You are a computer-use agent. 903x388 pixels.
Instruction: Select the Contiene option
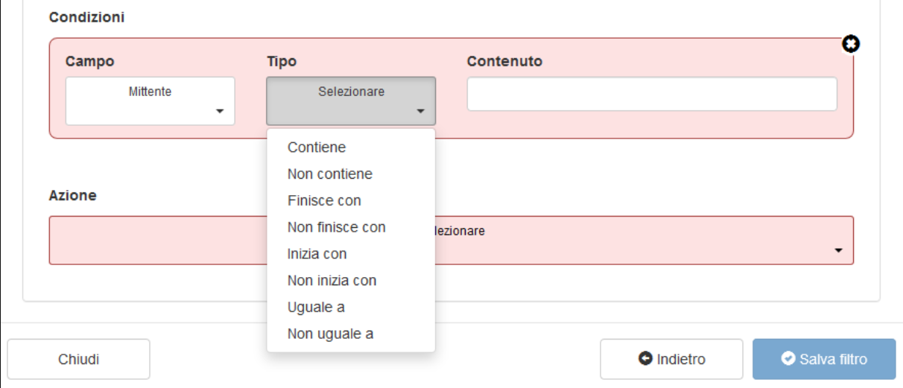pos(317,147)
